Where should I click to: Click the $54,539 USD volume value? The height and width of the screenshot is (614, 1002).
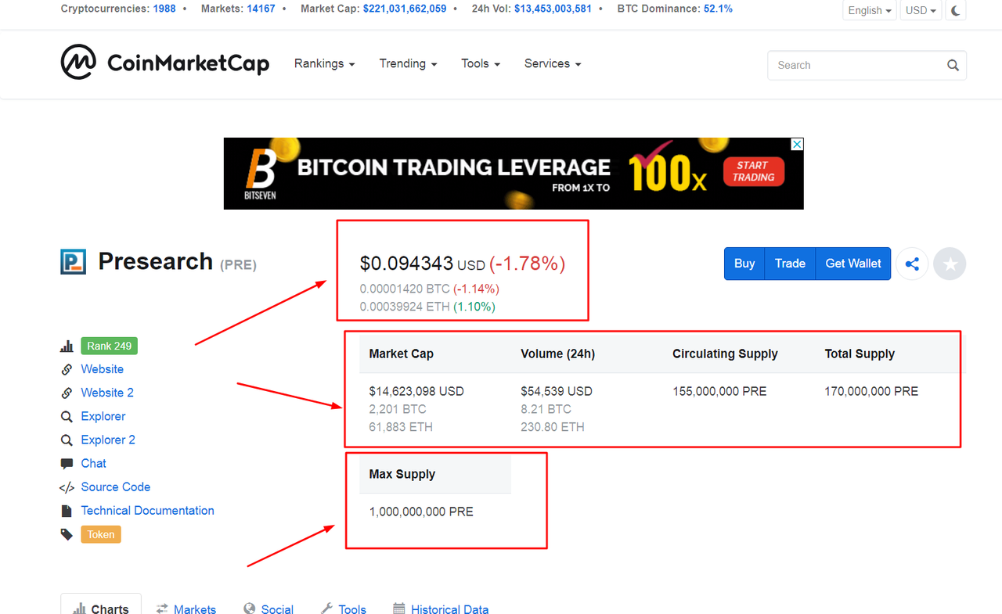coord(557,391)
